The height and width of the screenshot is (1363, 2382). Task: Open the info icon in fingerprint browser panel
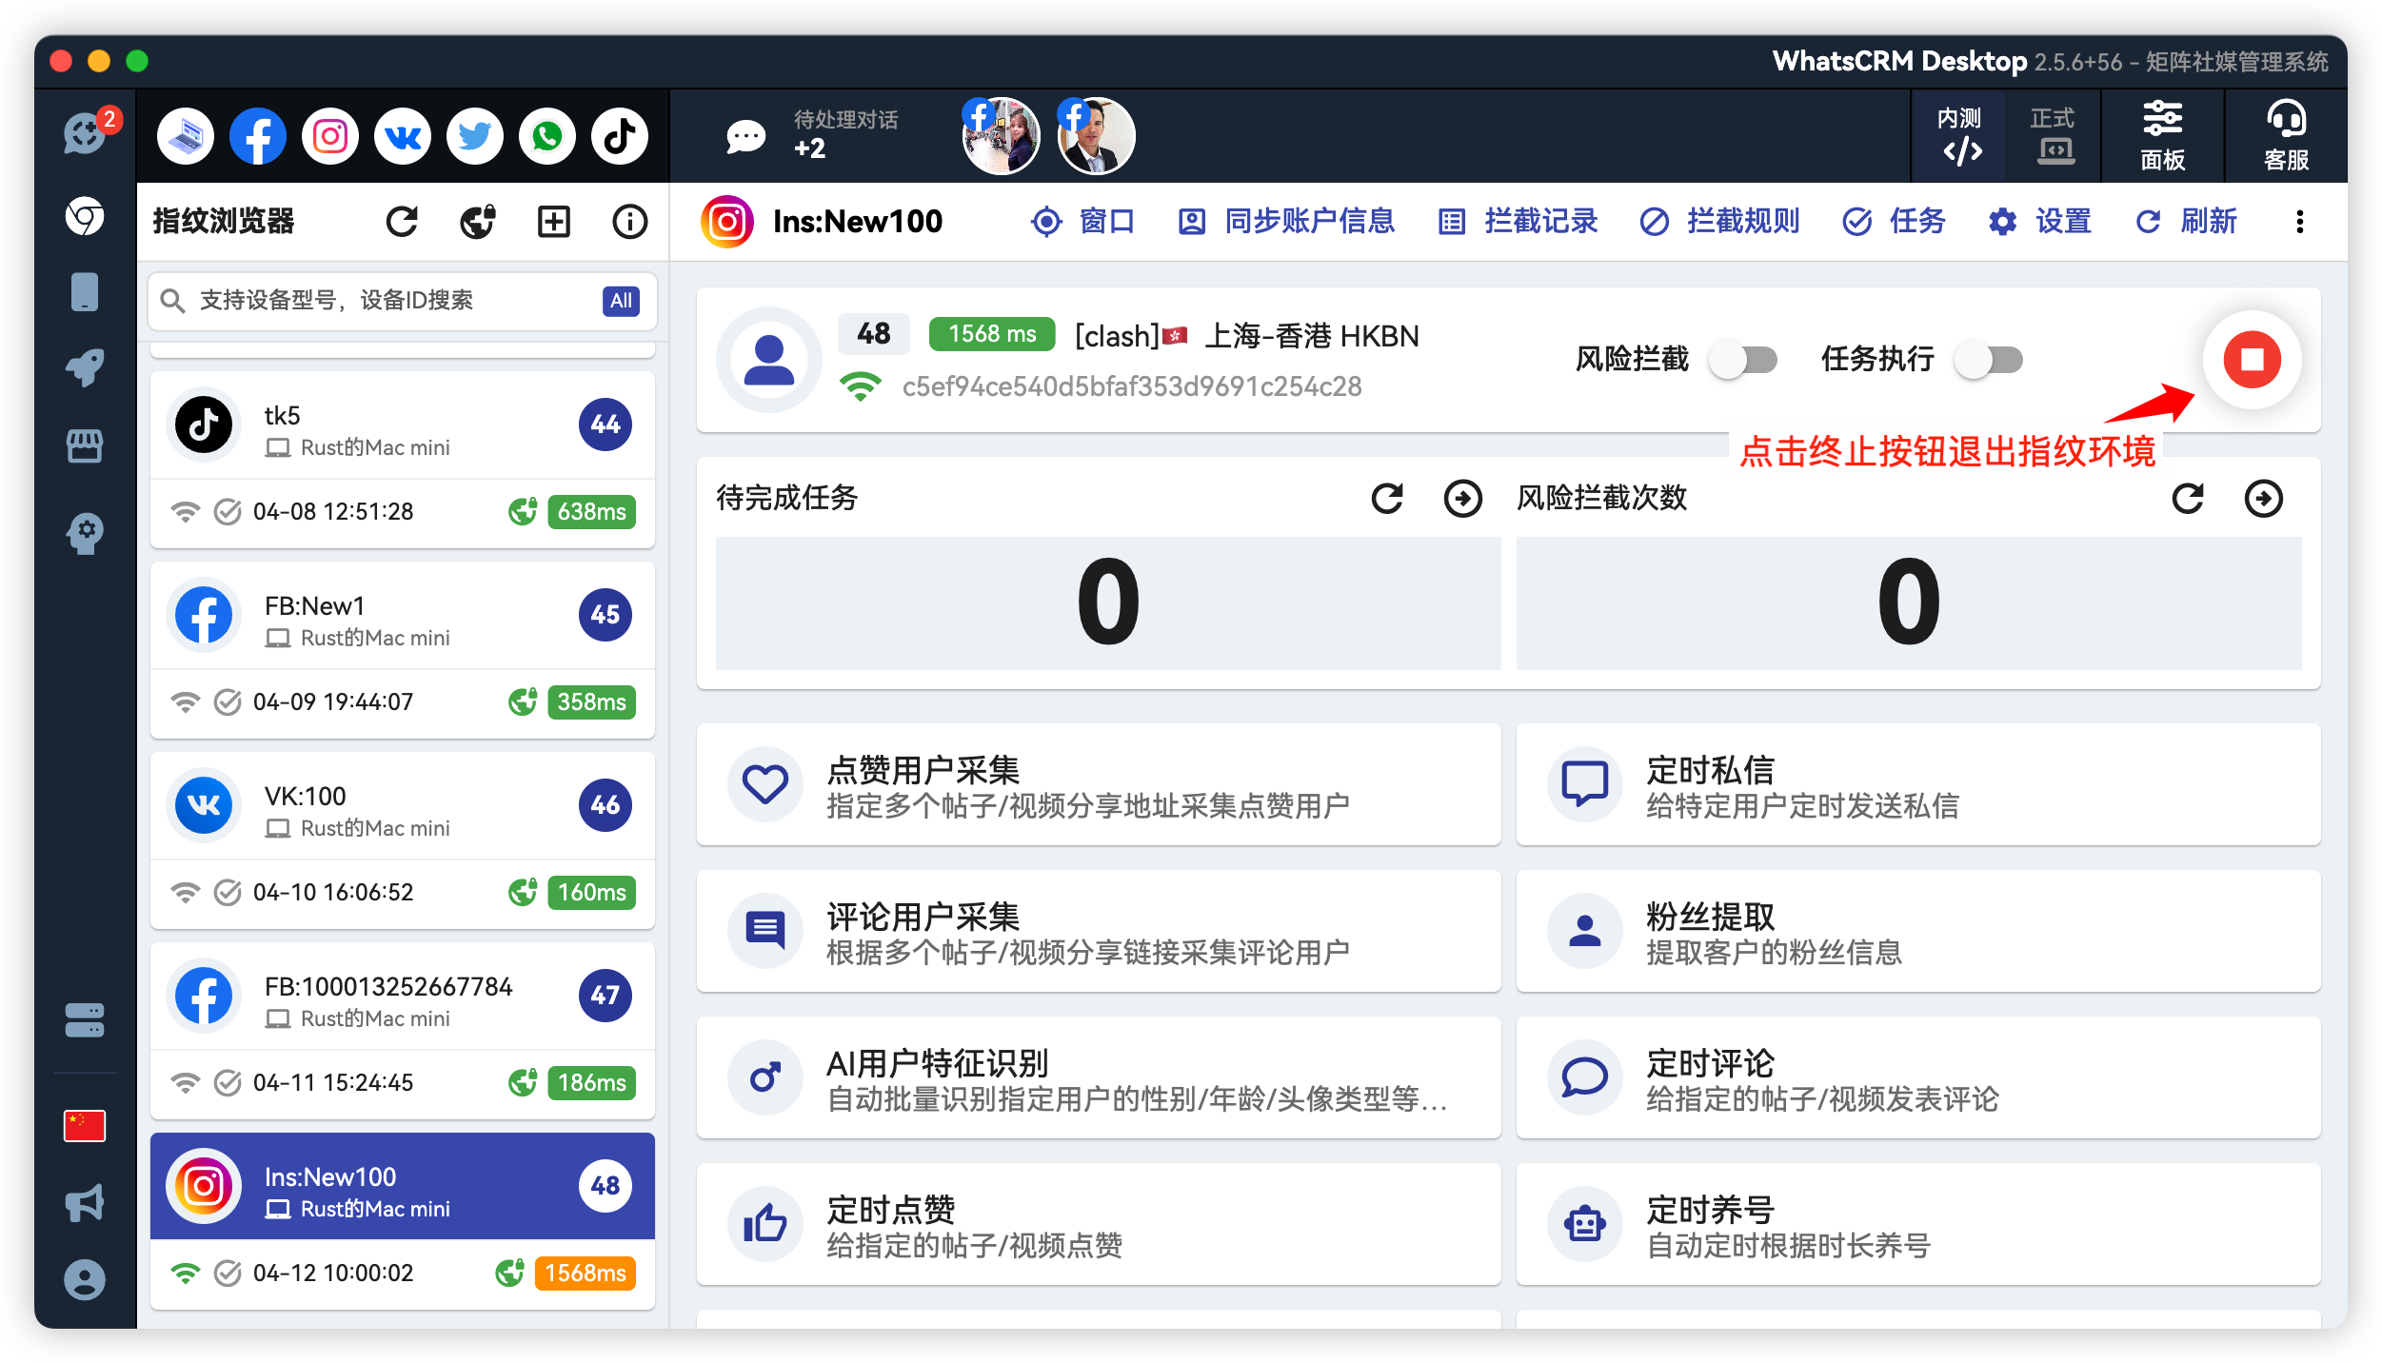(x=629, y=221)
